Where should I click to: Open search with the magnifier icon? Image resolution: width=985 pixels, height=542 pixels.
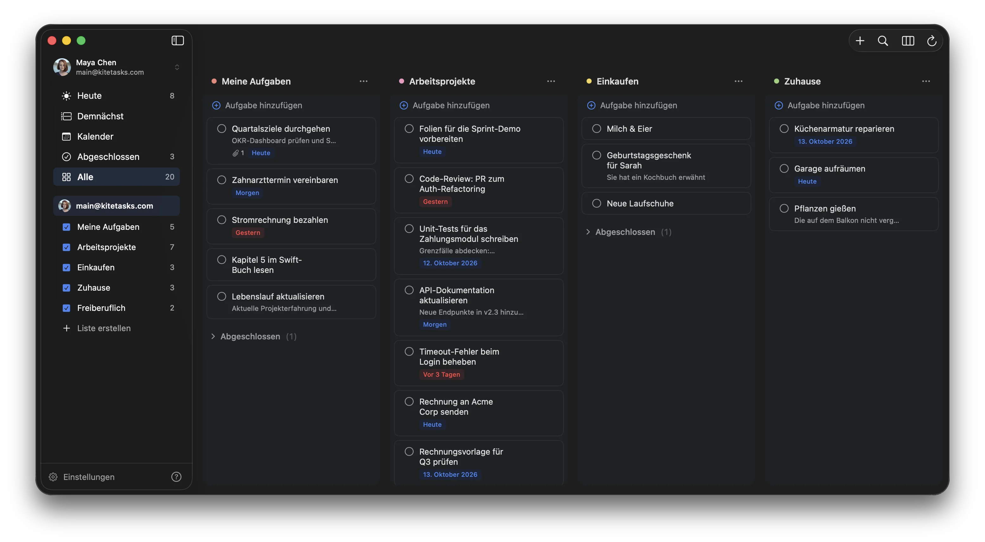[883, 41]
